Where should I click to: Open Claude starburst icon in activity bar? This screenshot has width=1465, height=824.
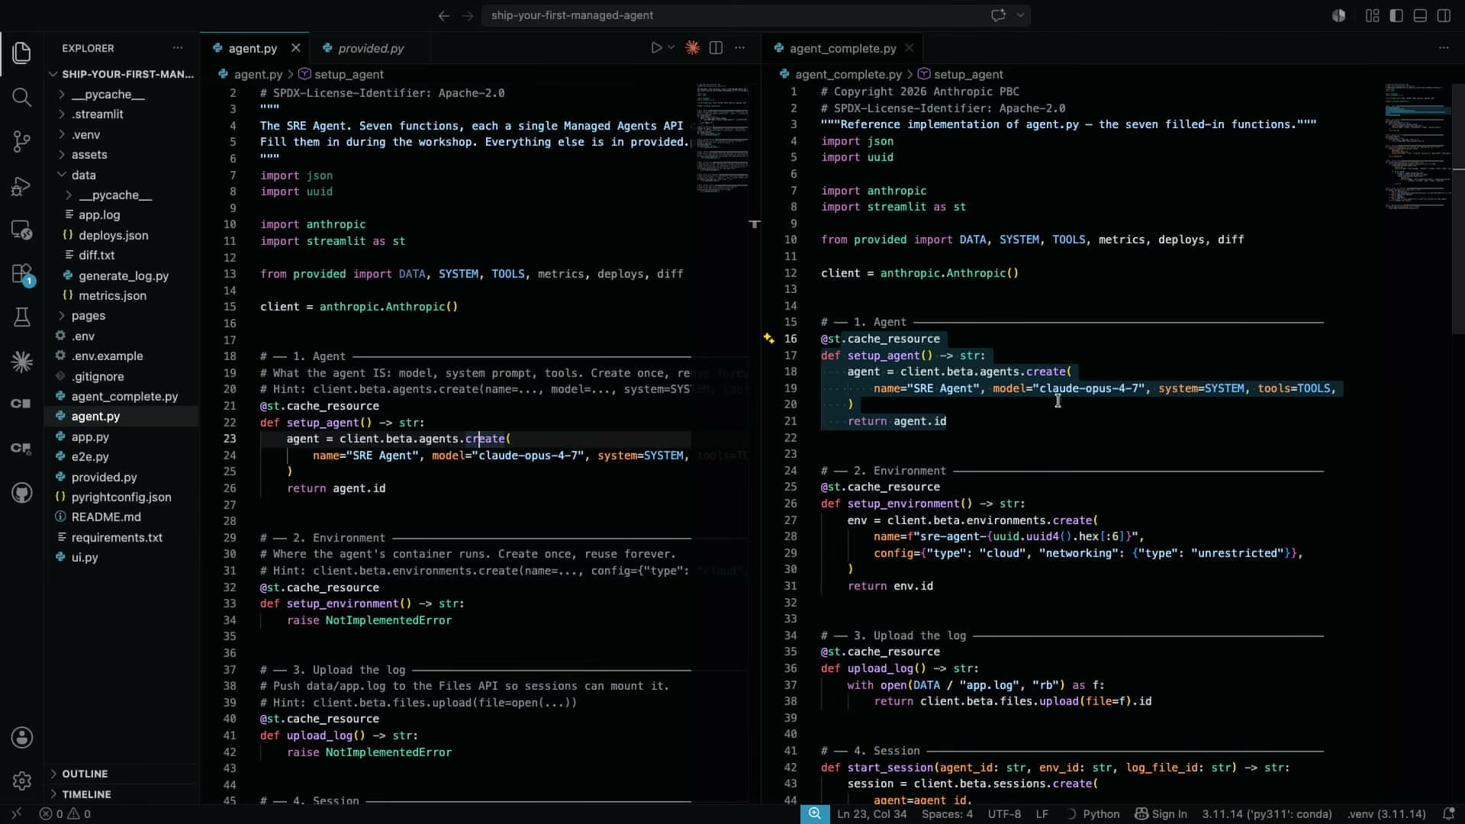21,362
